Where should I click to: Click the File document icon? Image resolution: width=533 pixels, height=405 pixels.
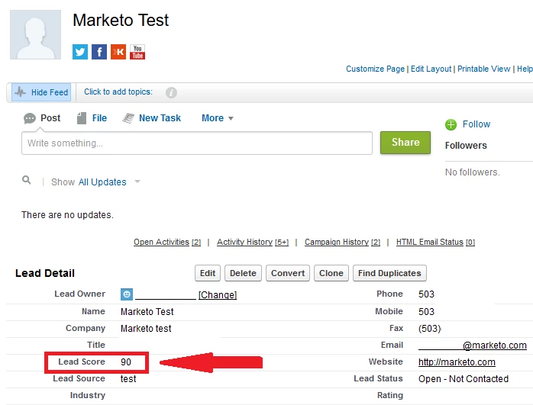click(x=81, y=118)
